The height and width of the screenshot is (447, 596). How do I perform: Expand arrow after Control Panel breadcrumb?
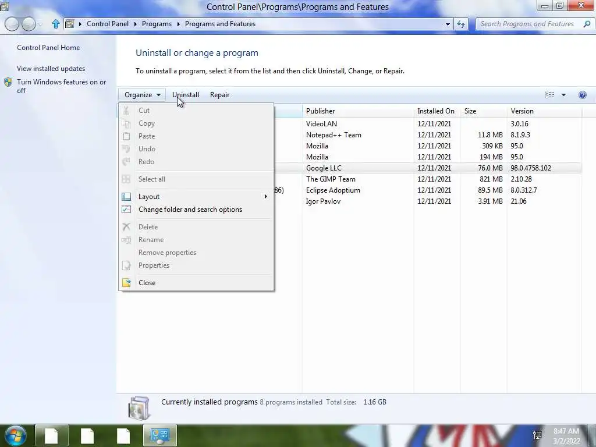pos(135,24)
